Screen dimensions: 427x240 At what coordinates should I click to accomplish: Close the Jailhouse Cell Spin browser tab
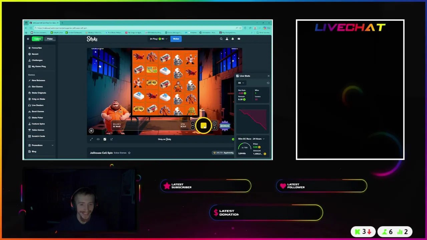tap(58, 23)
